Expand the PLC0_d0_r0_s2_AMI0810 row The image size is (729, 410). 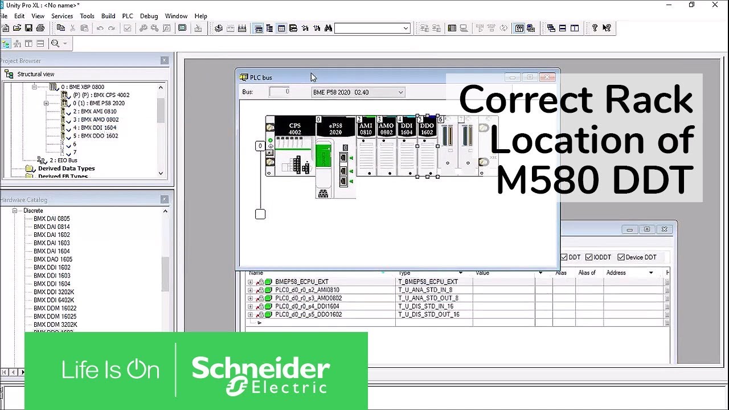coord(250,290)
